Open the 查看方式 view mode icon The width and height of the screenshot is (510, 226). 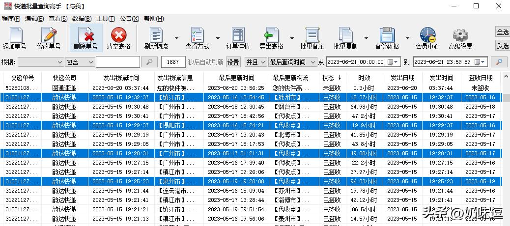pyautogui.click(x=197, y=35)
